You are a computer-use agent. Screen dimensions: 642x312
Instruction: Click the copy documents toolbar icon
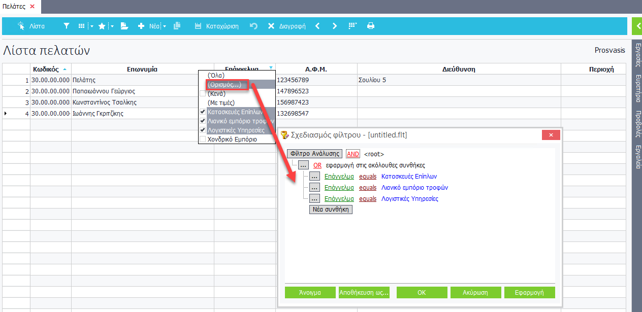pyautogui.click(x=177, y=26)
